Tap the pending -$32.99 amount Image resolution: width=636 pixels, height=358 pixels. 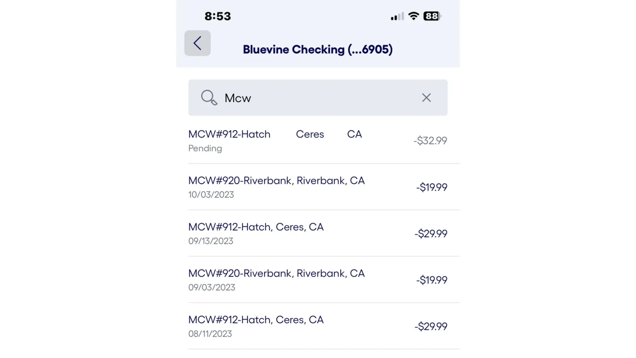(430, 141)
